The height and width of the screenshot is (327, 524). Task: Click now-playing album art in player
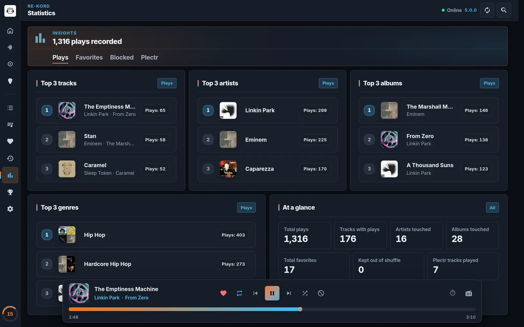coord(79,293)
